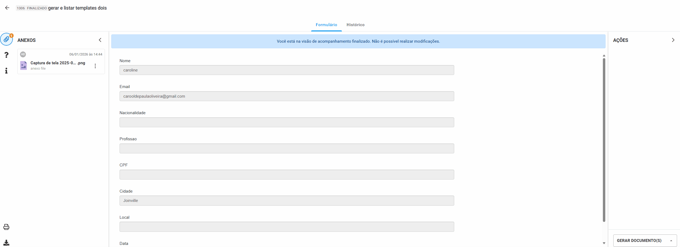The image size is (680, 247).
Task: Open the attachment three-dot options menu
Action: pyautogui.click(x=95, y=66)
